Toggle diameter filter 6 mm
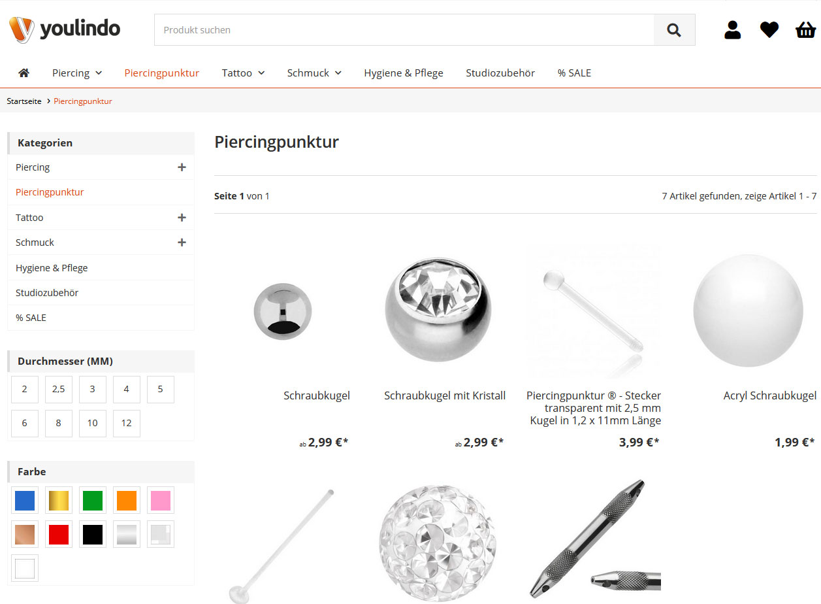This screenshot has width=821, height=604. pyautogui.click(x=25, y=423)
